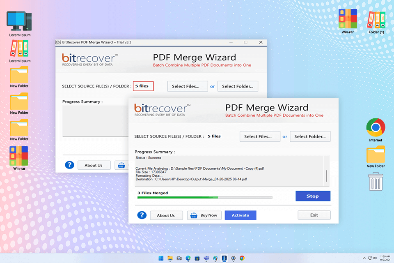Click BitRecover app icon in the title bar
The height and width of the screenshot is (263, 394).
[58, 42]
